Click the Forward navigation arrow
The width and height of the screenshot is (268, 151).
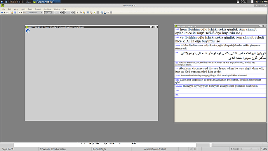point(7,12)
